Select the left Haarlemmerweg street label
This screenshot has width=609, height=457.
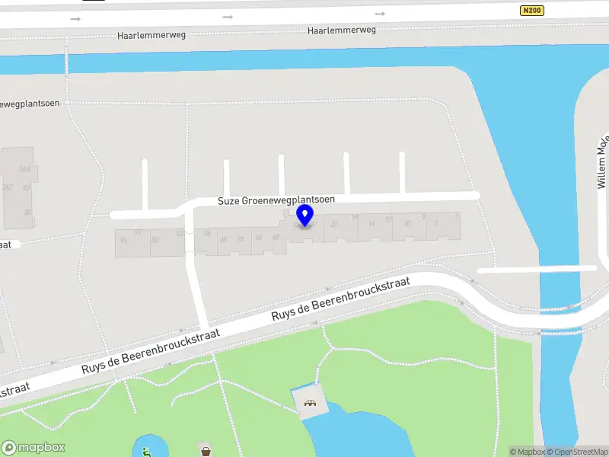(x=151, y=35)
